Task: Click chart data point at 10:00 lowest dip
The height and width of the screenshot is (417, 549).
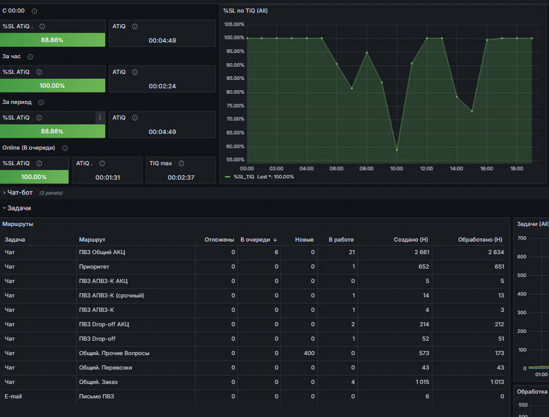Action: pyautogui.click(x=396, y=150)
